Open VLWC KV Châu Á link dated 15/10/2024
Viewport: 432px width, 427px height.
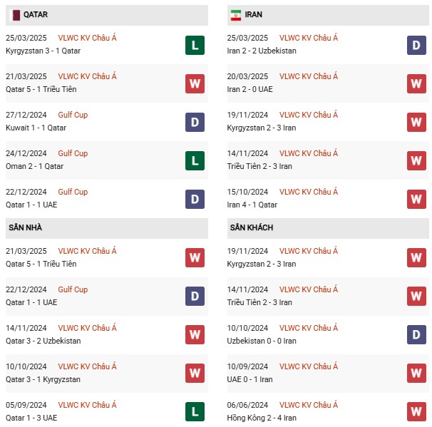pyautogui.click(x=308, y=192)
